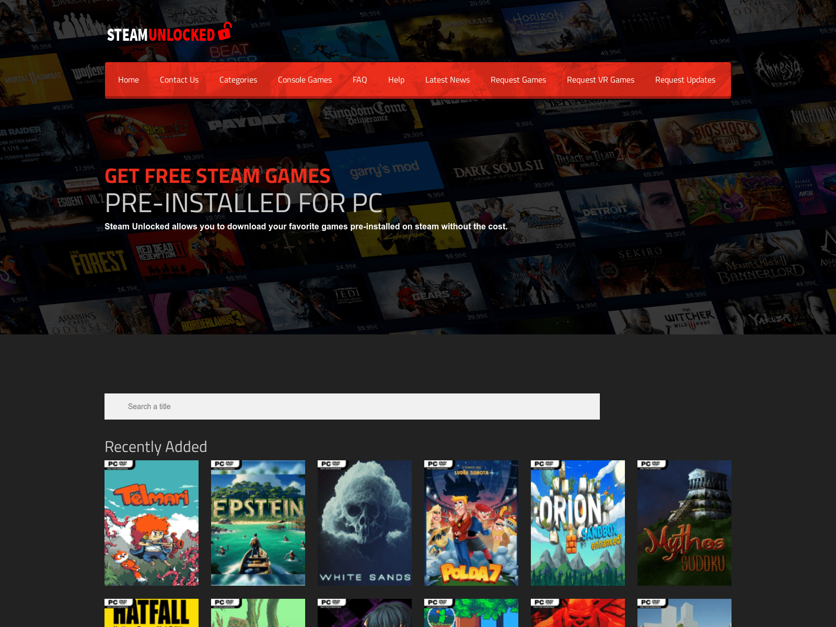836x627 pixels.
Task: Open the Home menu item
Action: point(129,80)
